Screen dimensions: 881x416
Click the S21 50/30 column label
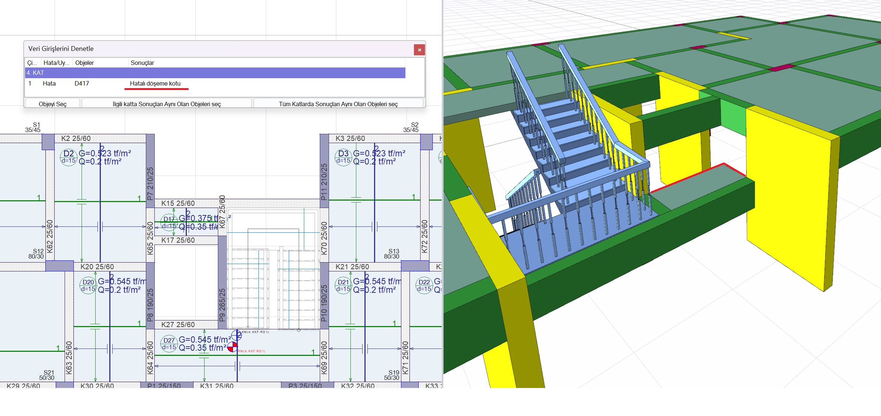coord(47,375)
